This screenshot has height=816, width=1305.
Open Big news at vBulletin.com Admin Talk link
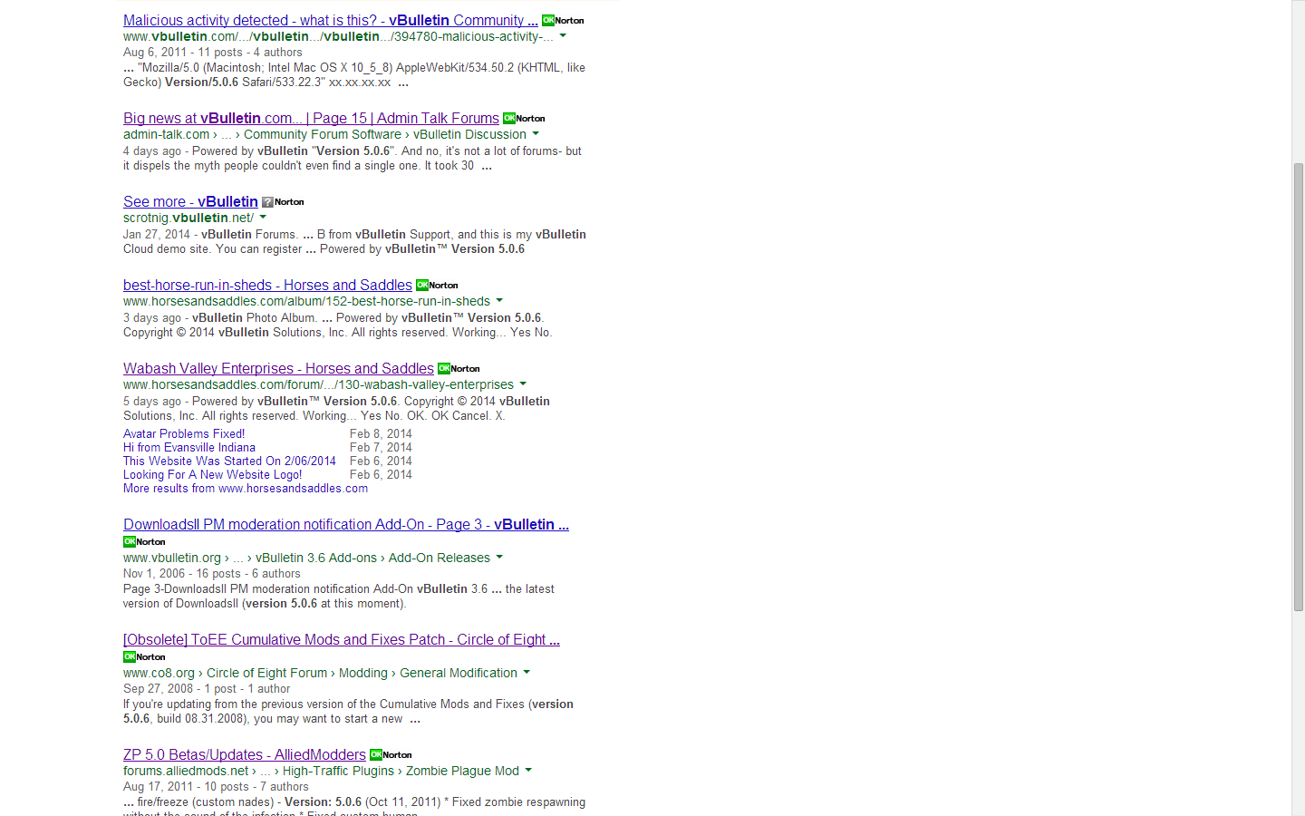pos(311,118)
